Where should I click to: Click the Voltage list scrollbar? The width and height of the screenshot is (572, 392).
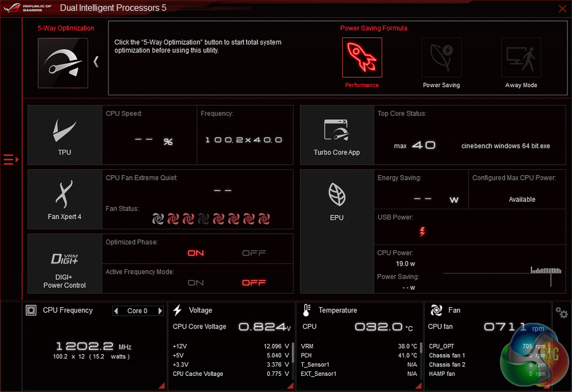click(x=293, y=352)
